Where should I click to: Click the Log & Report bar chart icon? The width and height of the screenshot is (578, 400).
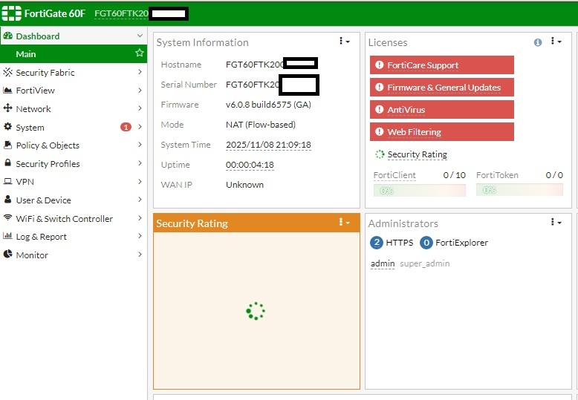tap(7, 236)
